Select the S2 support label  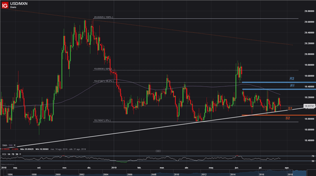[288, 118]
